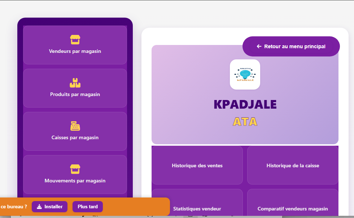The width and height of the screenshot is (354, 218).
Task: Open Comparatif vendeurs magasin
Action: [293, 203]
